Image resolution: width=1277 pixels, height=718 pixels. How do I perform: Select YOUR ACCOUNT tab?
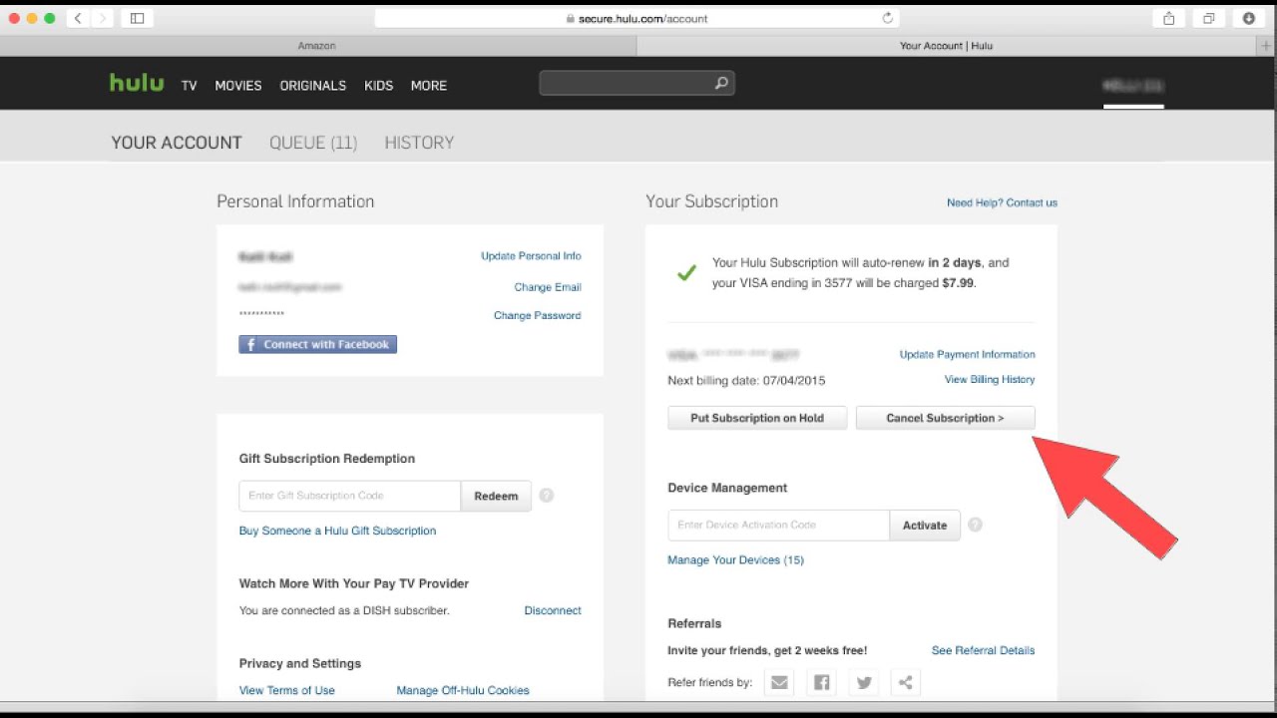coord(177,143)
